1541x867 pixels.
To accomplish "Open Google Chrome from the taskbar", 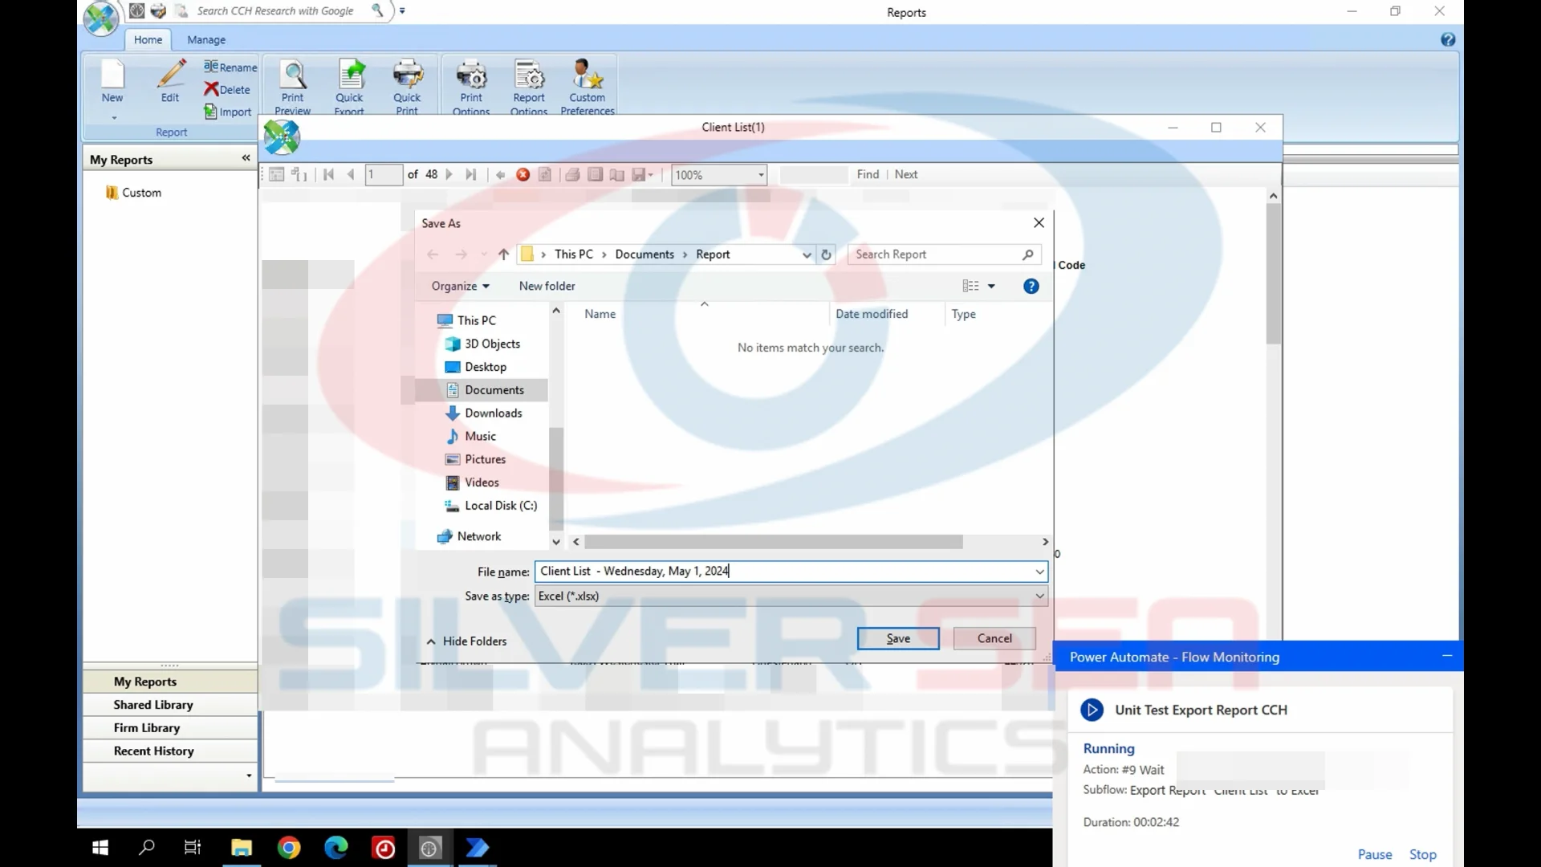I will click(289, 848).
